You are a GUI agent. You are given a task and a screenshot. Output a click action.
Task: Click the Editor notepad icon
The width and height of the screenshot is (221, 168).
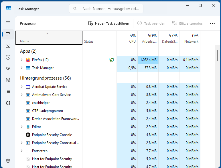pos(28,127)
